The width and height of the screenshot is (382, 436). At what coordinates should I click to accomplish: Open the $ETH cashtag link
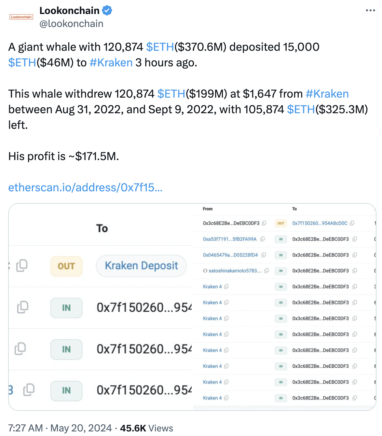(159, 47)
